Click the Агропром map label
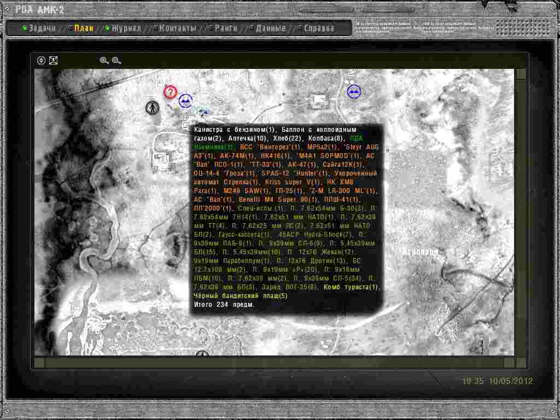The height and width of the screenshot is (420, 560). [420, 252]
